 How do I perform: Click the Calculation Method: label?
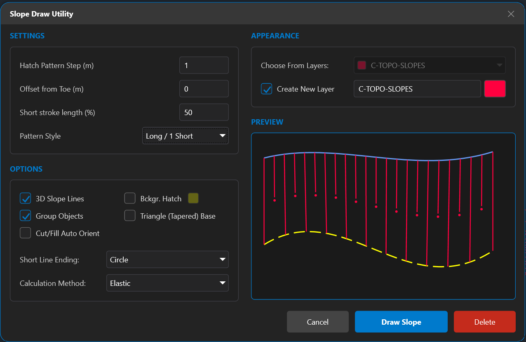coord(53,283)
